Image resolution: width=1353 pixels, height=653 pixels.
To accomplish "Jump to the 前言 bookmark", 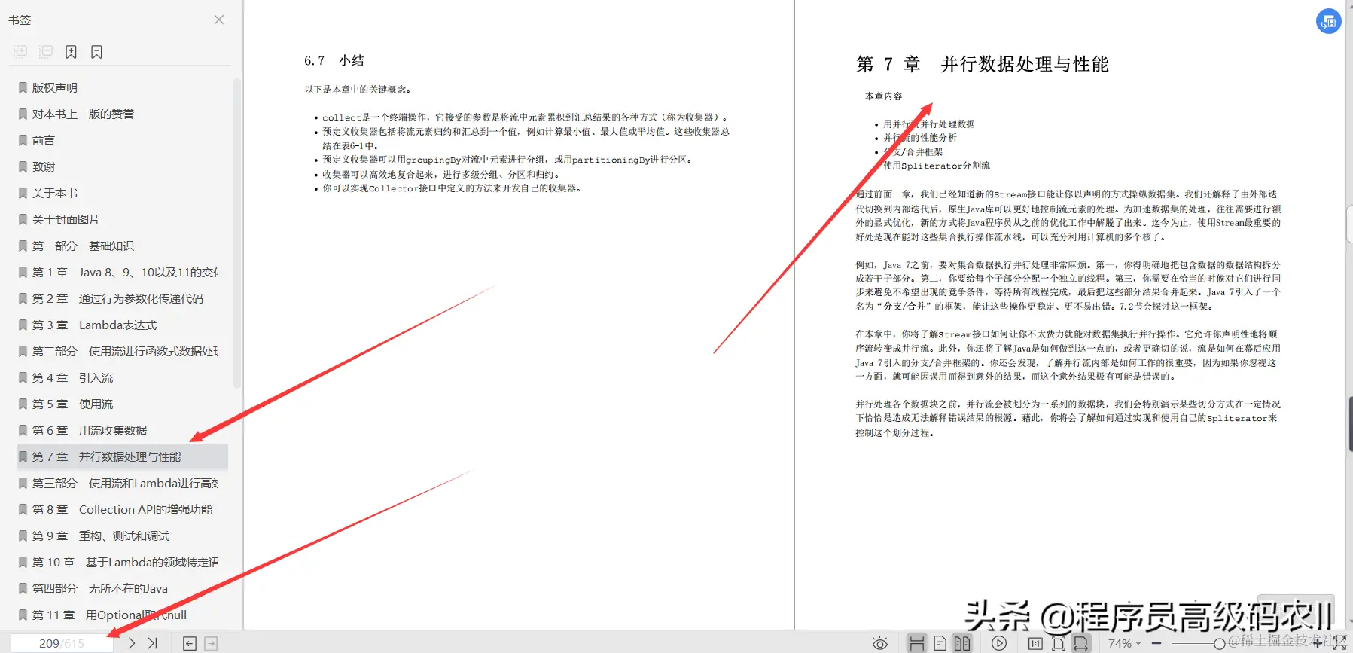I will click(122, 140).
